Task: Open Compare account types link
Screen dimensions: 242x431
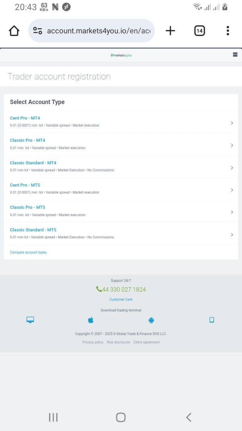Action: 28,252
